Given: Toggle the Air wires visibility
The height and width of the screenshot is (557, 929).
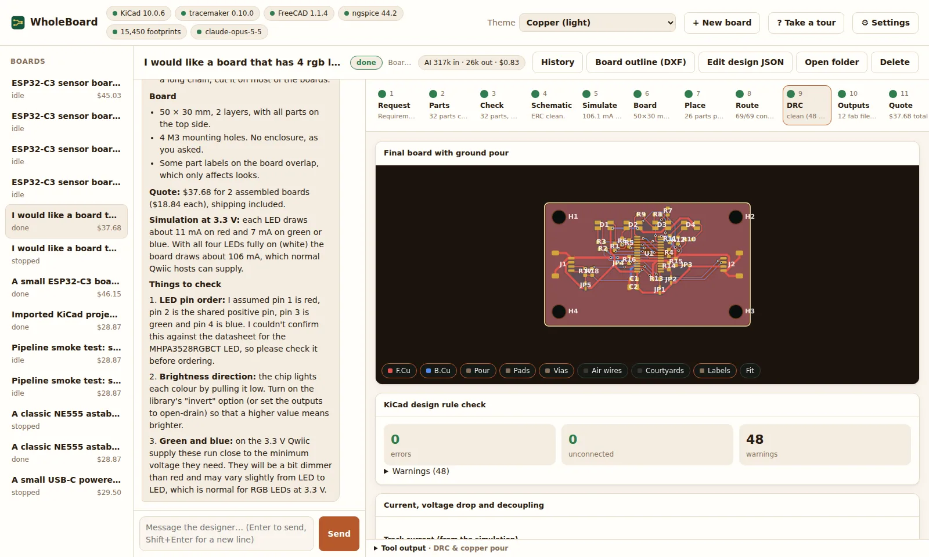Looking at the screenshot, I should (x=602, y=371).
